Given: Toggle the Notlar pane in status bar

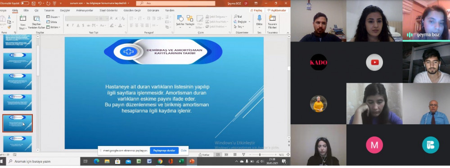Looking at the screenshot, I should point(204,154).
